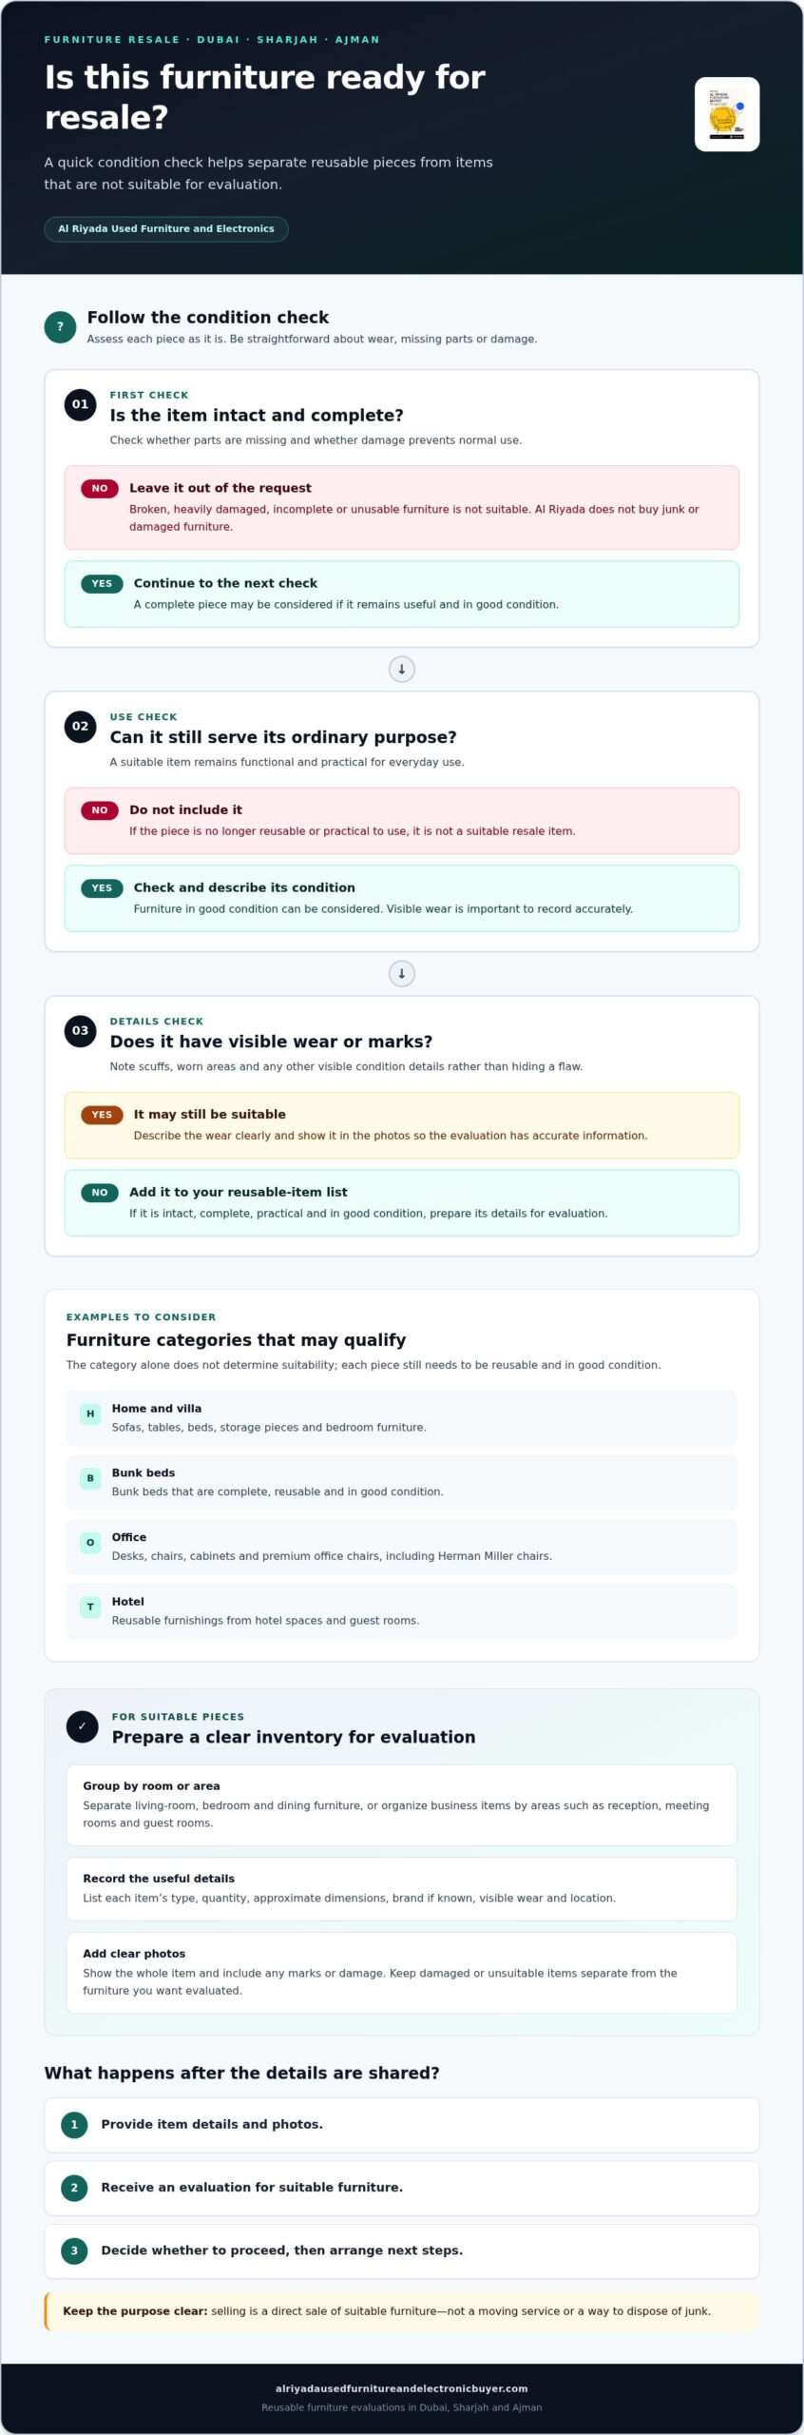Screen dimensions: 804x2435
Task: Click the brochure thumbnail in the header
Action: click(x=726, y=114)
